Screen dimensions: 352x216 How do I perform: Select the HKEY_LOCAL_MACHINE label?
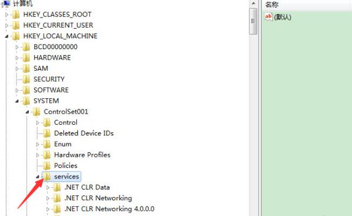tap(60, 36)
